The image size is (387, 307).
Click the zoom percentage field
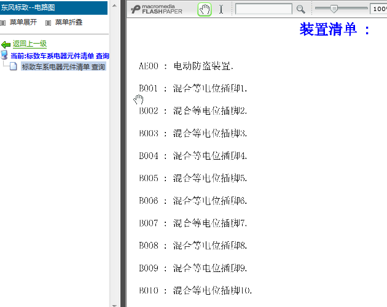pyautogui.click(x=378, y=9)
